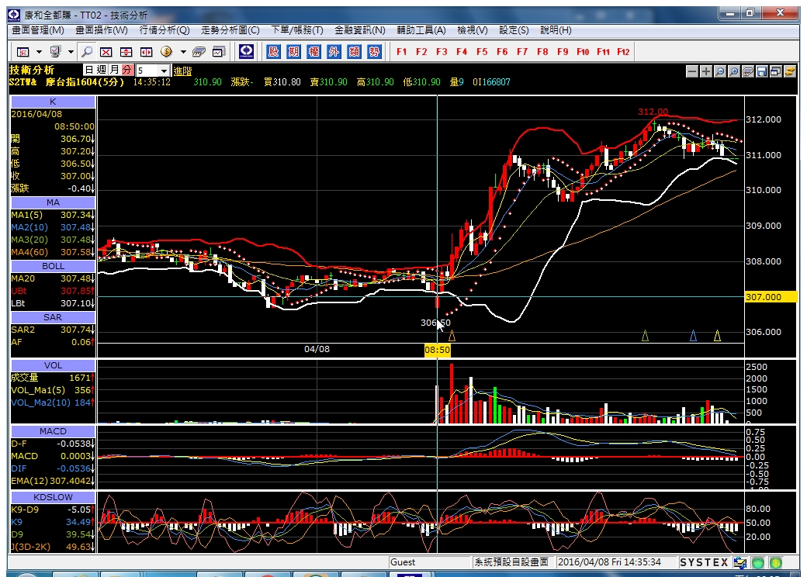
Task: Click the F5 shortcut button
Action: pyautogui.click(x=482, y=52)
